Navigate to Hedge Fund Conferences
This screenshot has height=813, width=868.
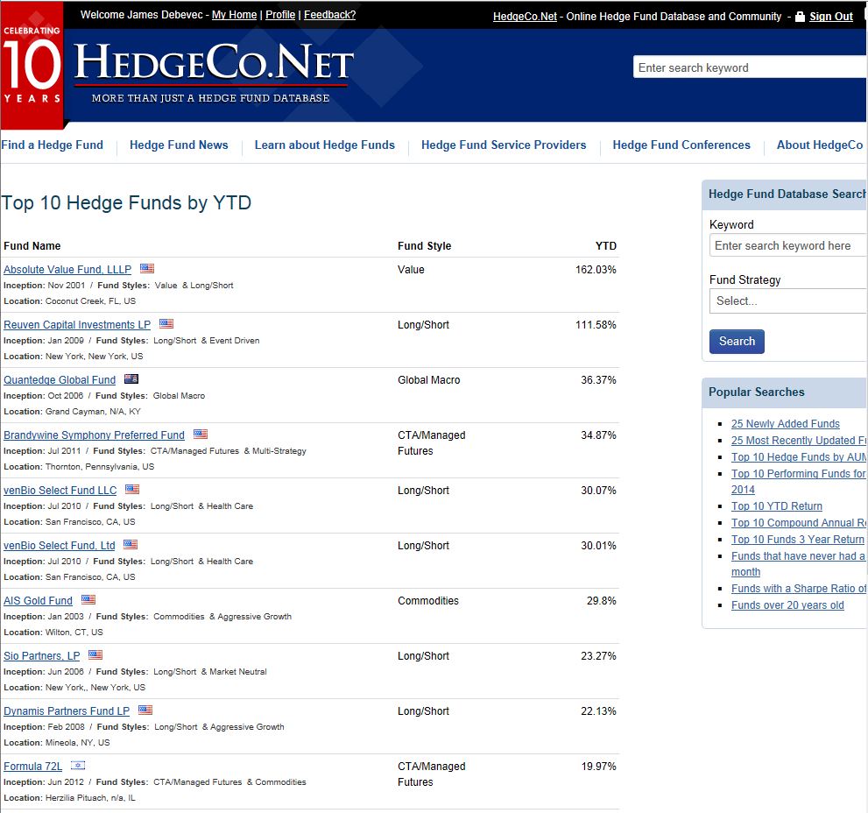click(x=681, y=145)
